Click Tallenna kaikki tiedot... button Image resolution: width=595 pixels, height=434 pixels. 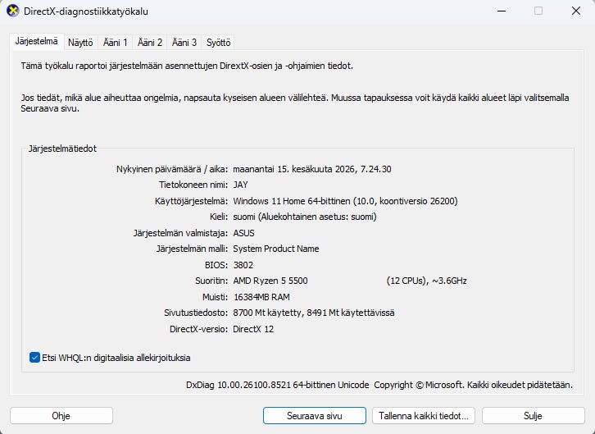pos(424,416)
